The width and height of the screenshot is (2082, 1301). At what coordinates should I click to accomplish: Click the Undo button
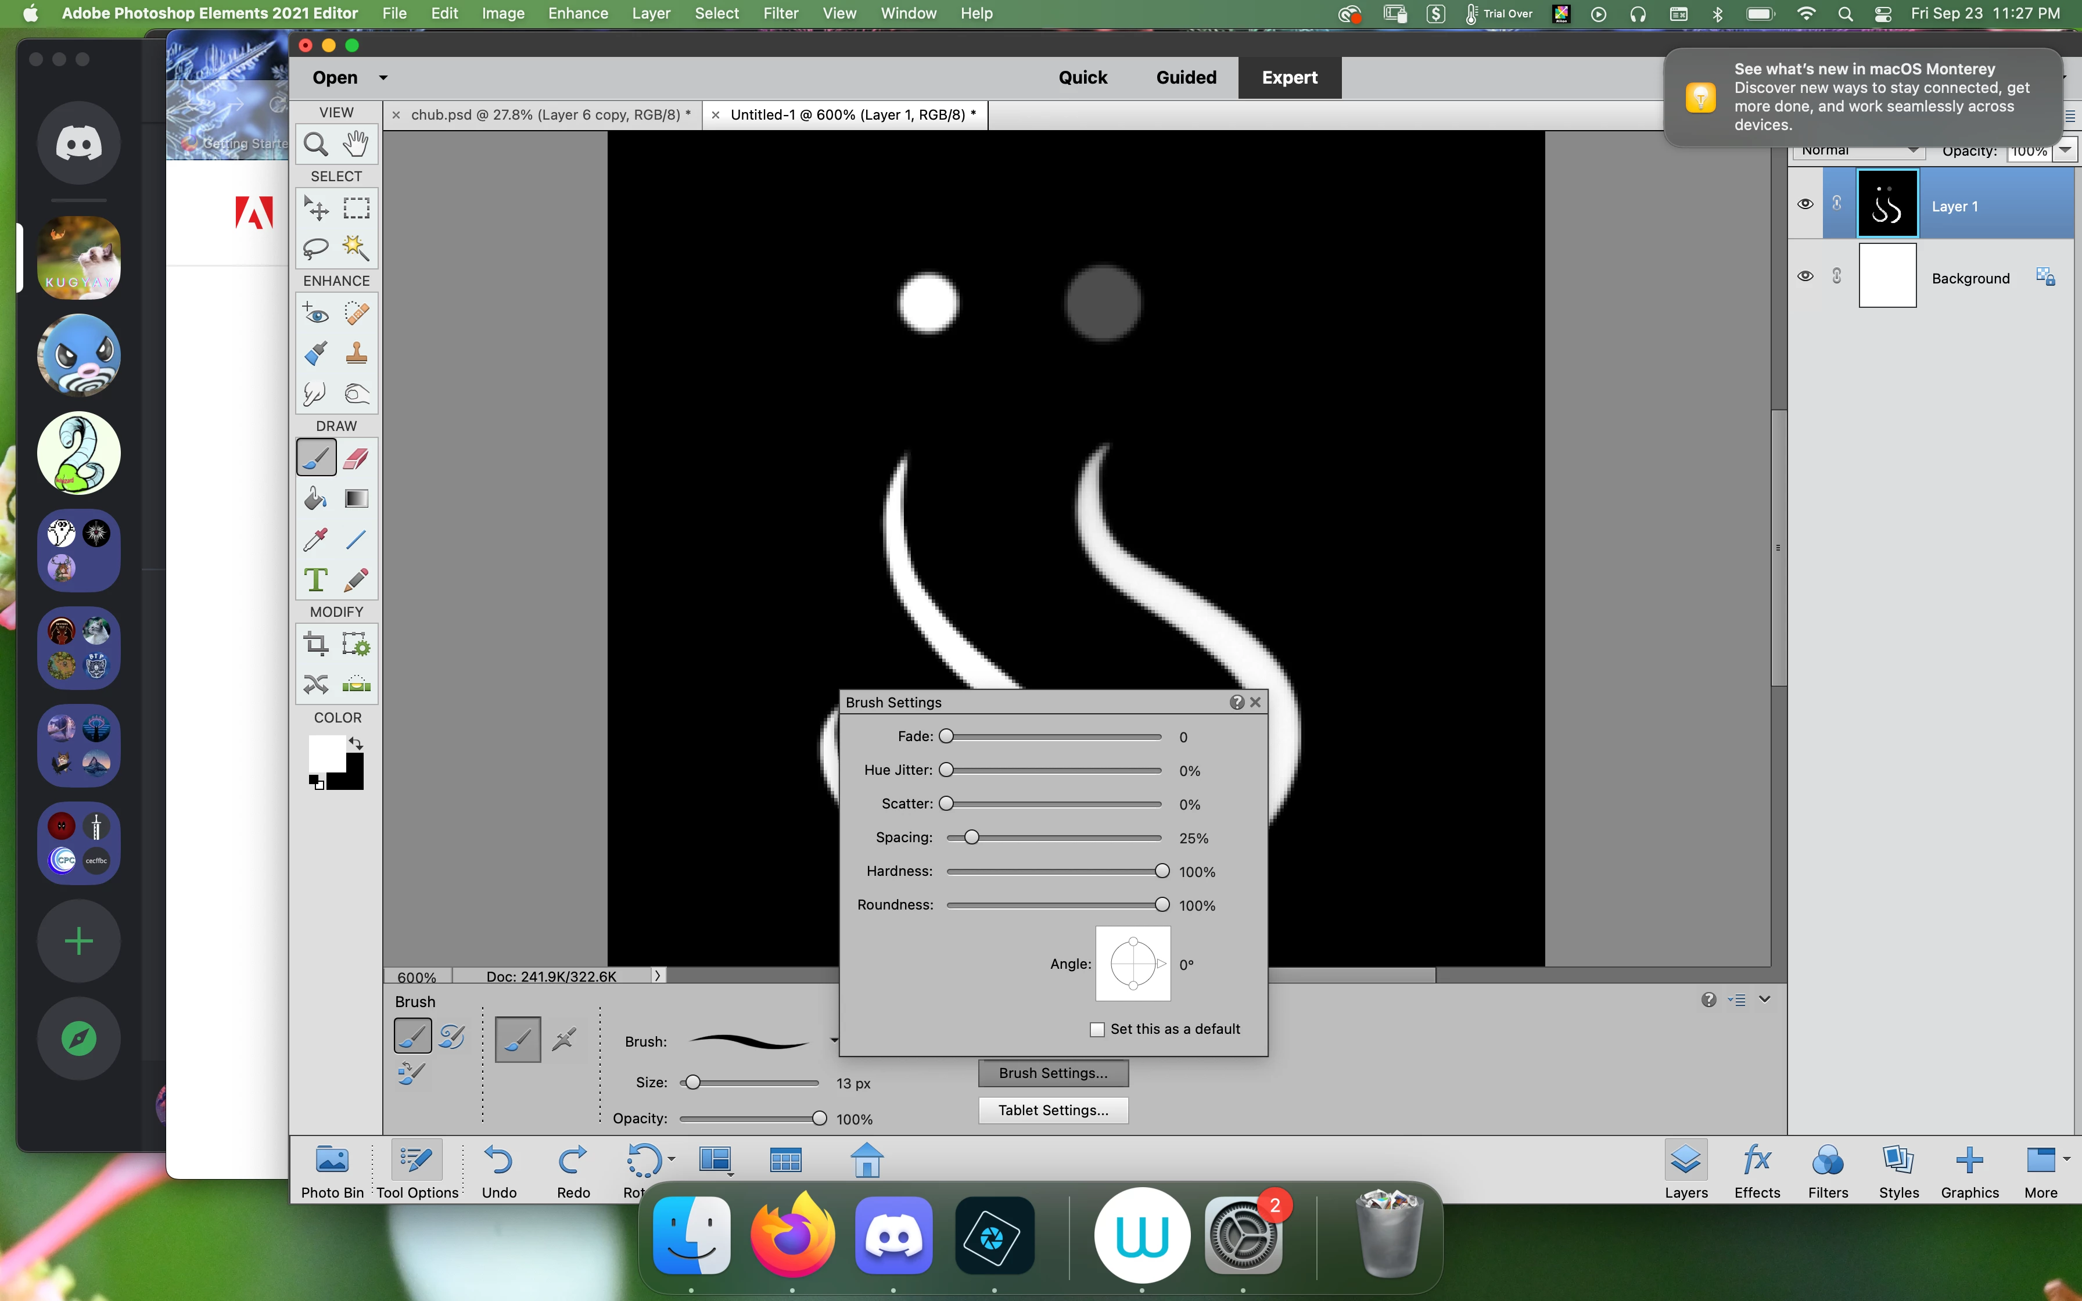coord(499,1172)
